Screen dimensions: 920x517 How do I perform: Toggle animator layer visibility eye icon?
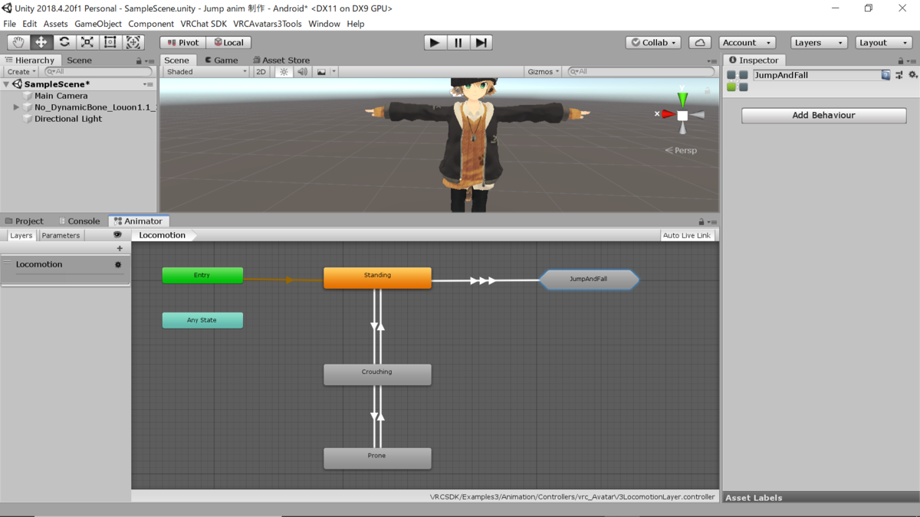[x=117, y=235]
